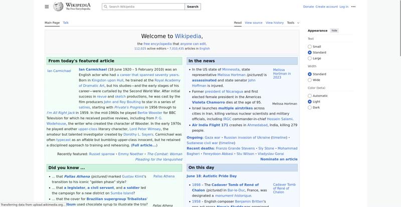Open the Kingston upon Hull link
The height and width of the screenshot is (207, 401).
107,80
